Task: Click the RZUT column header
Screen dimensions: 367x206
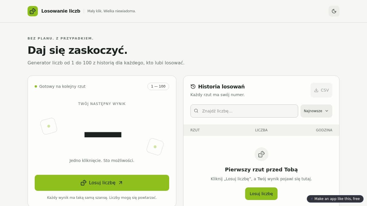Action: click(195, 130)
